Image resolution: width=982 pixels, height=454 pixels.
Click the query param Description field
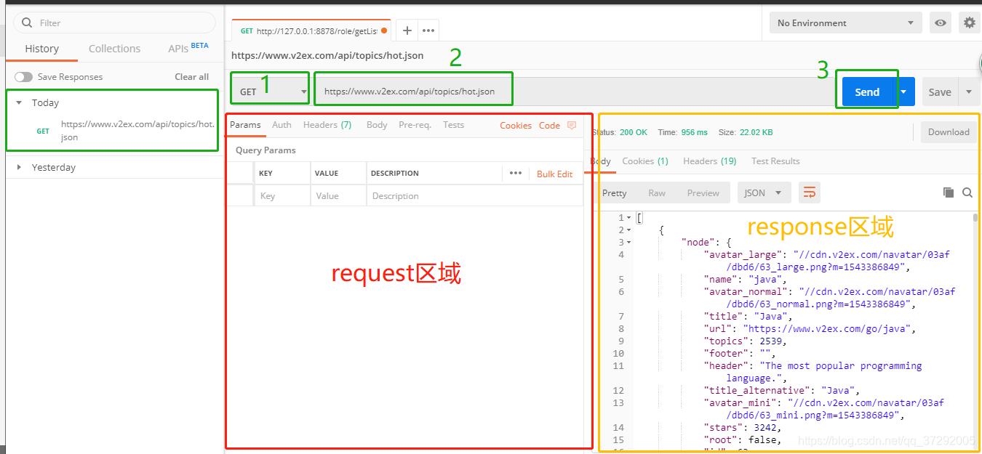tap(475, 196)
